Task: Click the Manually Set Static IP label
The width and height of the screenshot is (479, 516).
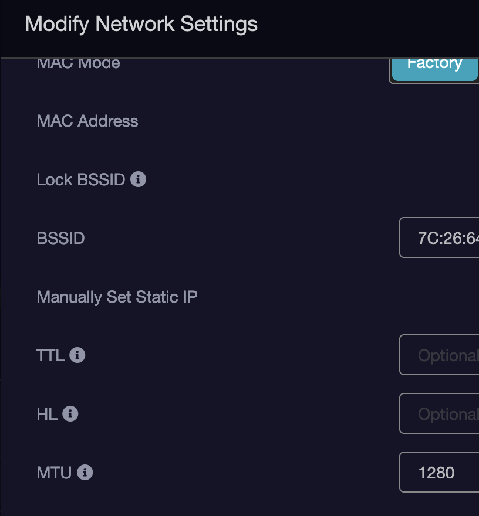Action: (x=117, y=297)
